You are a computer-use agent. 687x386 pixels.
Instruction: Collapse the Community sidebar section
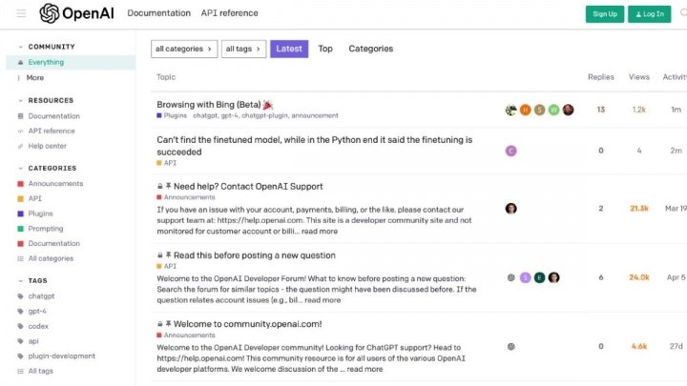[x=21, y=47]
